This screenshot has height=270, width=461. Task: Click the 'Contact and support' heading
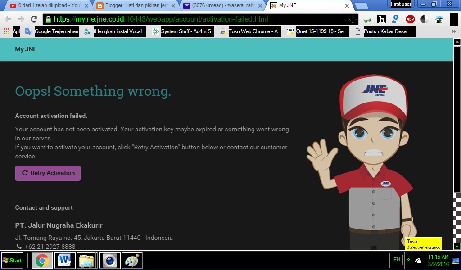(44, 208)
